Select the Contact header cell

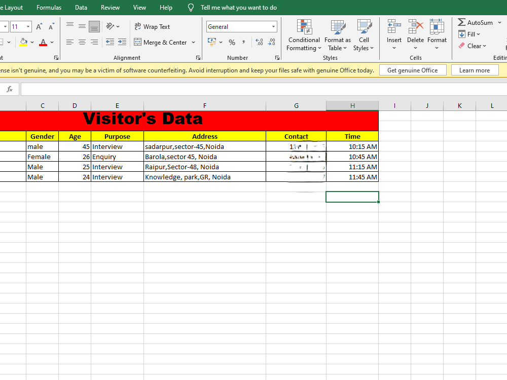[296, 136]
